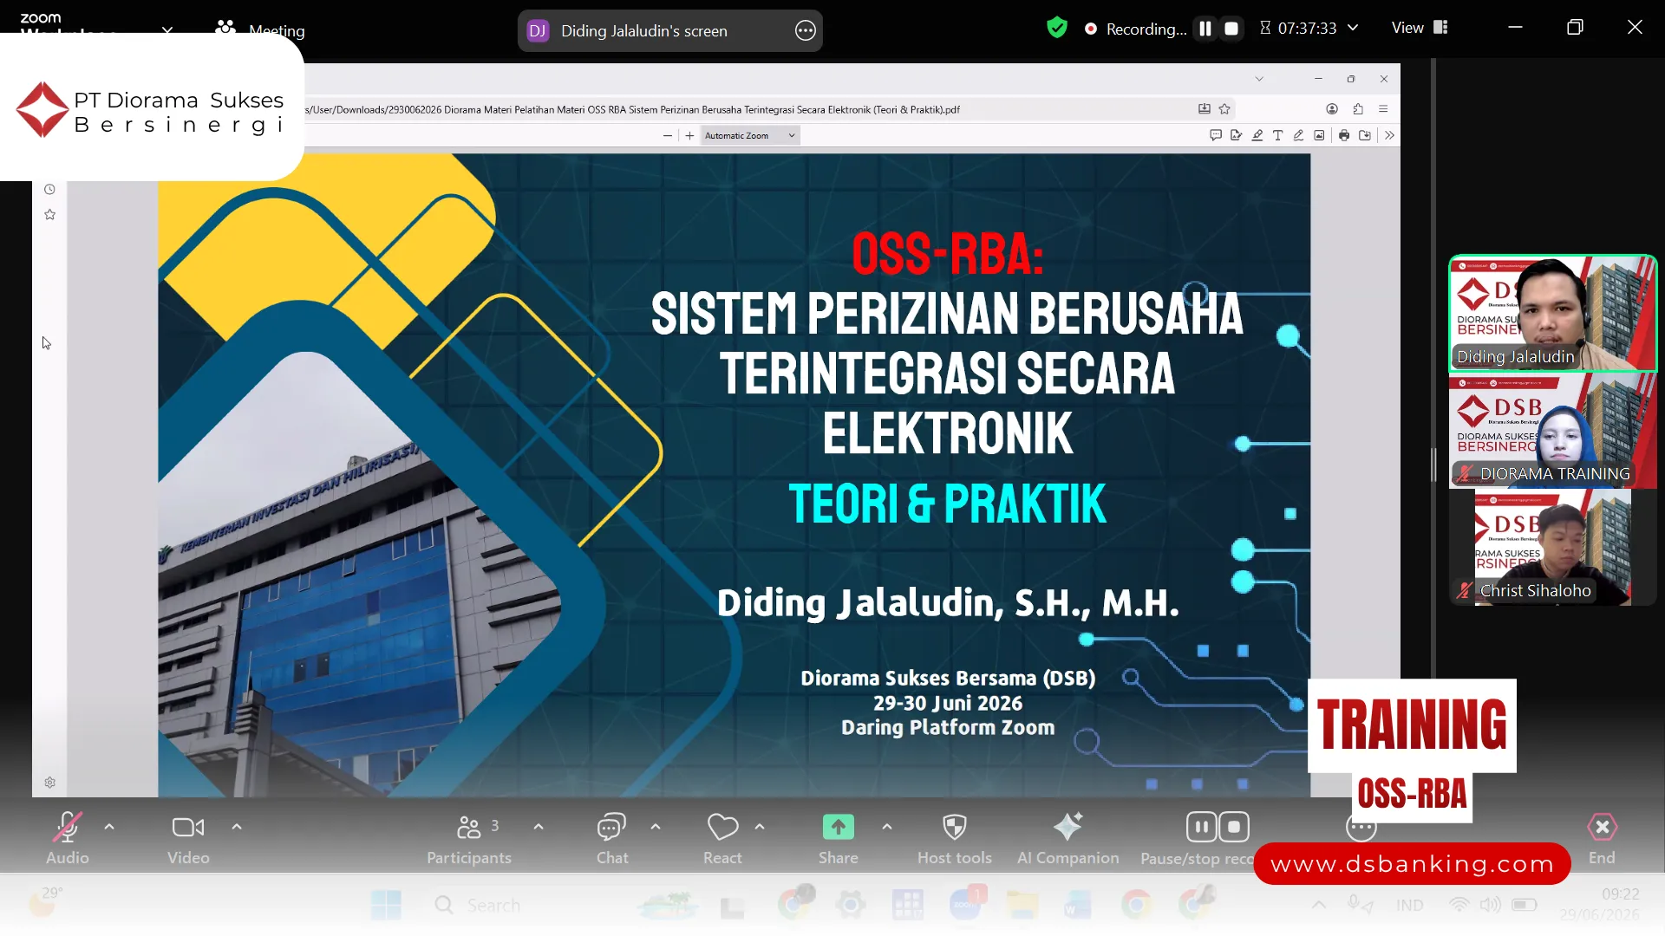The width and height of the screenshot is (1665, 936).
Task: Open the Windows Start menu
Action: click(386, 905)
